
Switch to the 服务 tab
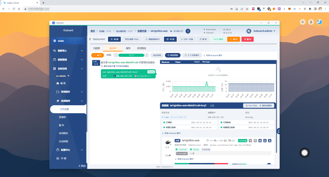[128, 48]
